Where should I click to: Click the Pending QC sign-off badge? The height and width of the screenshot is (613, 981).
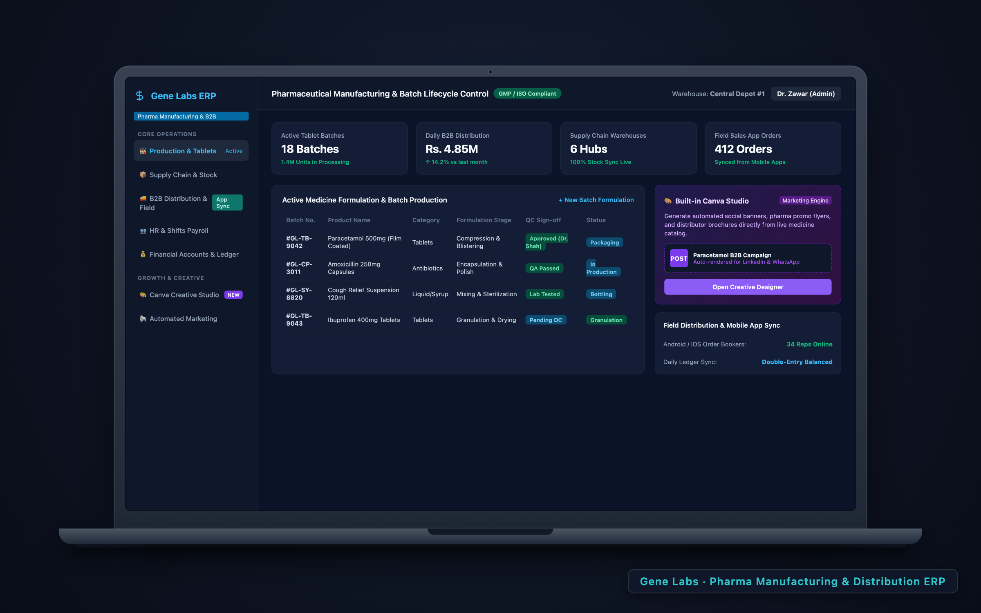(x=546, y=320)
